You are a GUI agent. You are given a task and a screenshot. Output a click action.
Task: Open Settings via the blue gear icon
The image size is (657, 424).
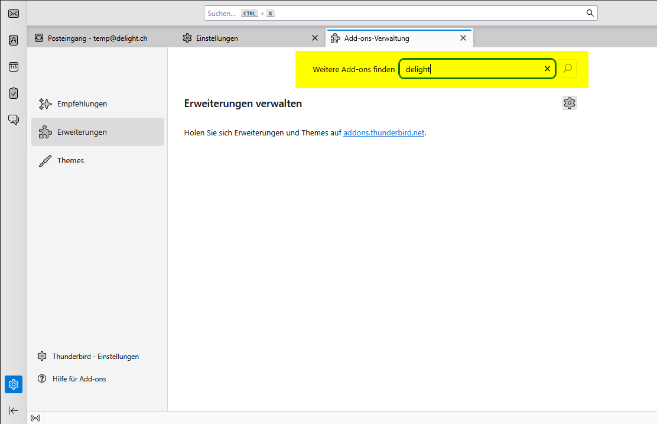tap(13, 384)
